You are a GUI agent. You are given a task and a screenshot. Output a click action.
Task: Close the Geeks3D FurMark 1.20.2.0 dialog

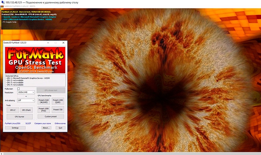(x=64, y=43)
